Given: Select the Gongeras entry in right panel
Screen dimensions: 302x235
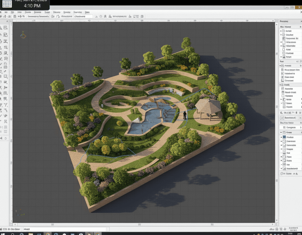Looking at the screenshot, I should pyautogui.click(x=289, y=128).
